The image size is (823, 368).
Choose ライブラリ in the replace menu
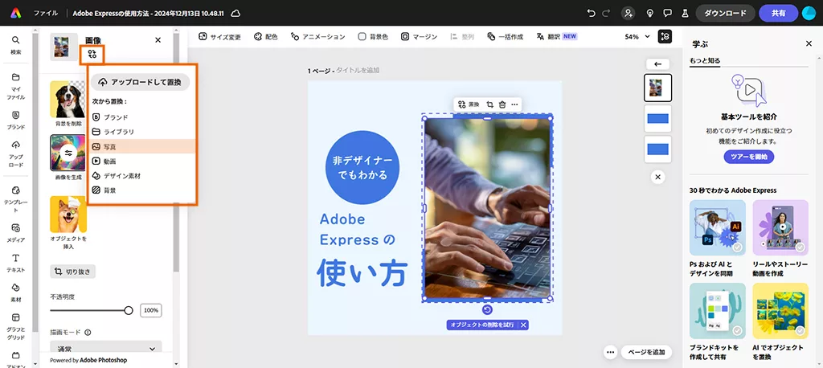[141, 132]
